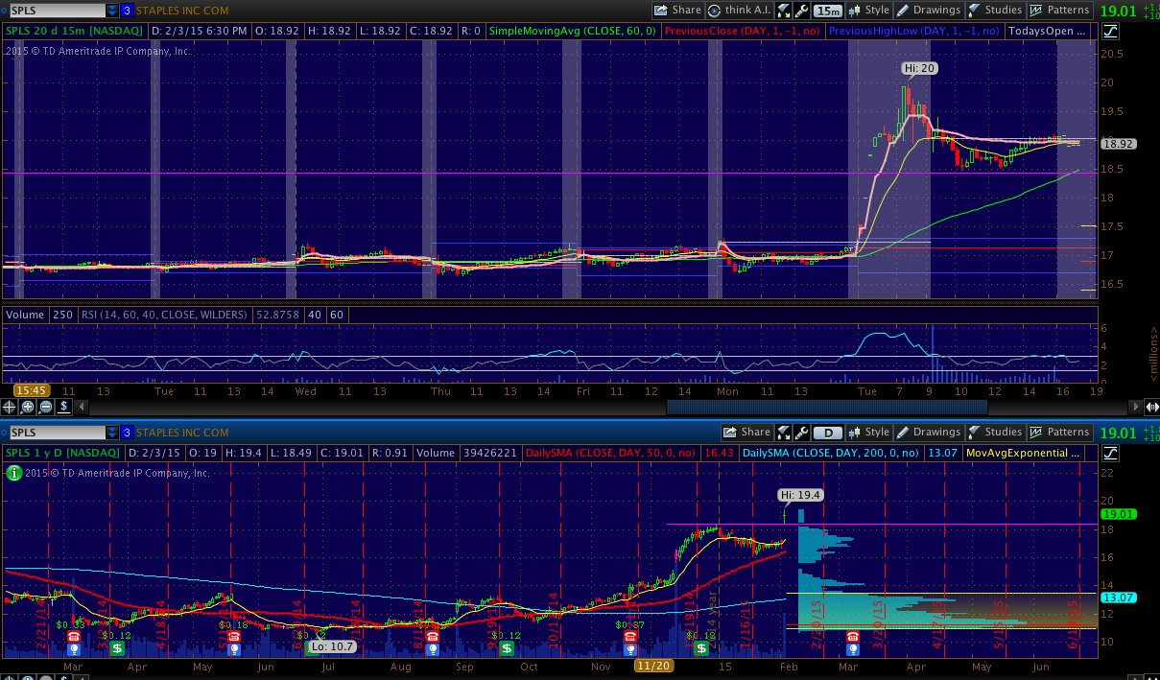Expand the lower chart SPLS symbol dropdown
This screenshot has width=1160, height=680.
[x=113, y=433]
